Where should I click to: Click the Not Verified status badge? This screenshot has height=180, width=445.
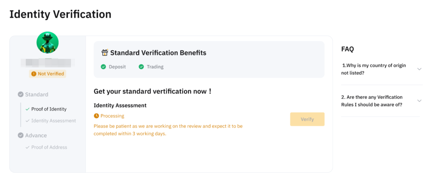coord(48,74)
